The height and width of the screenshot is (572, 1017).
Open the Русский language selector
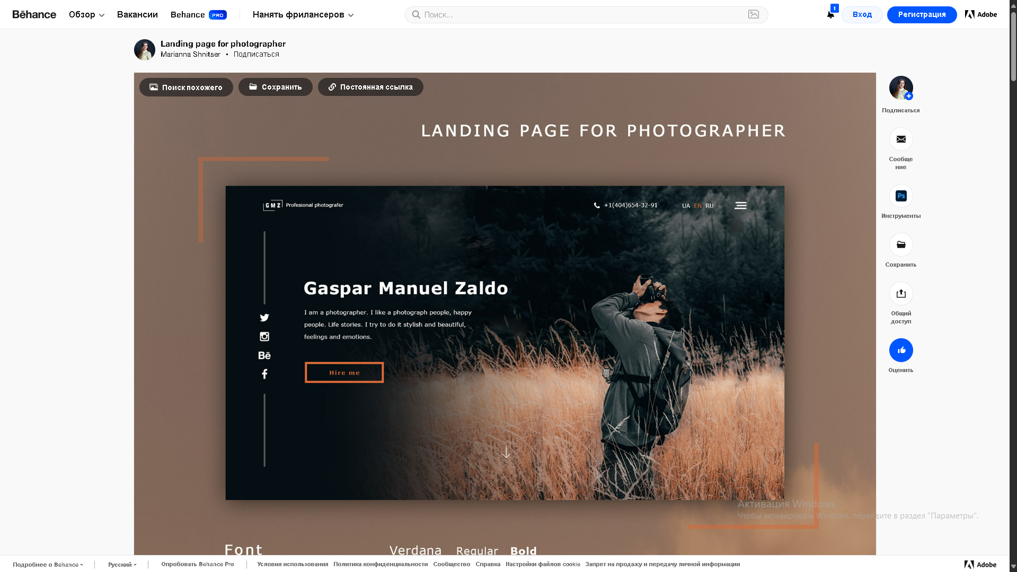122,565
